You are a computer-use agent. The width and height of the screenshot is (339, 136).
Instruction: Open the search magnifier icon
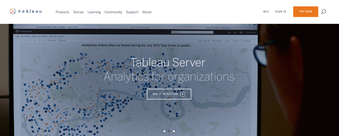[x=323, y=12]
